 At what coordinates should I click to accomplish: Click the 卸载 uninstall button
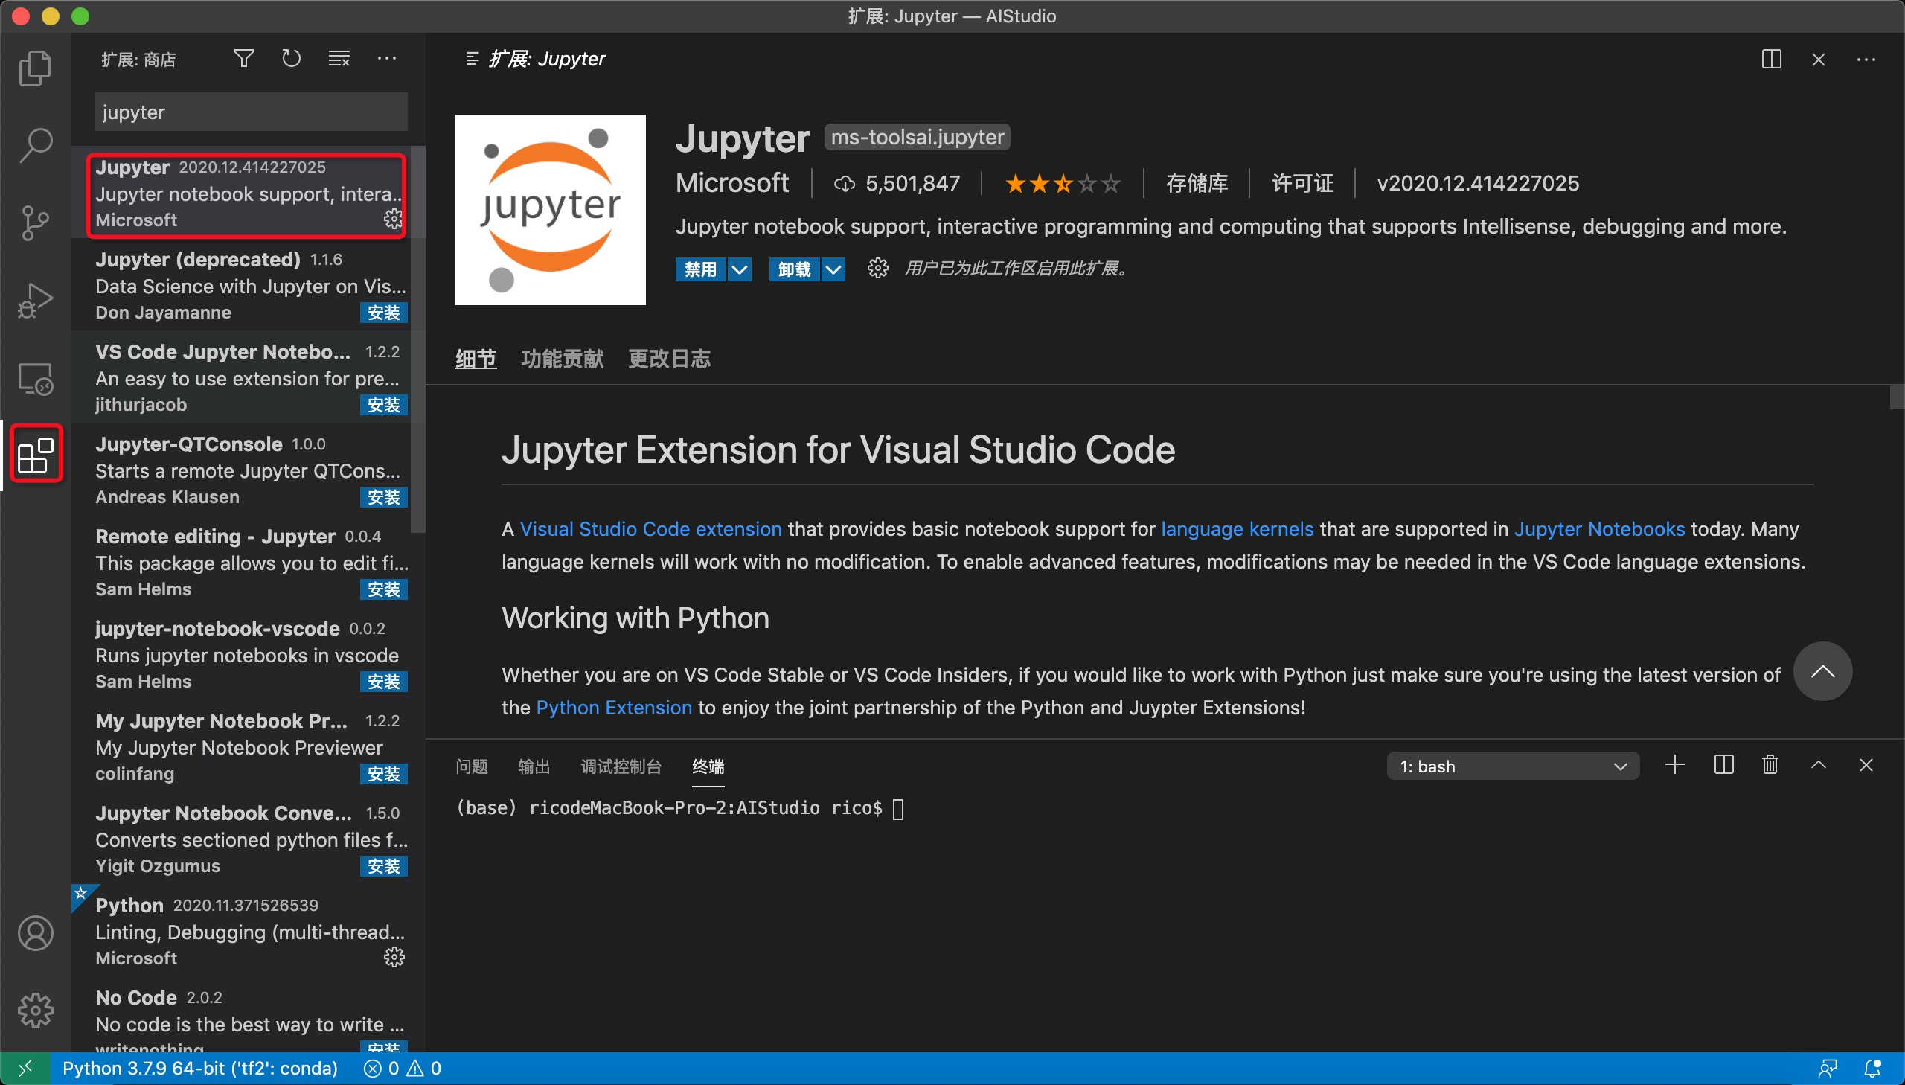point(794,269)
